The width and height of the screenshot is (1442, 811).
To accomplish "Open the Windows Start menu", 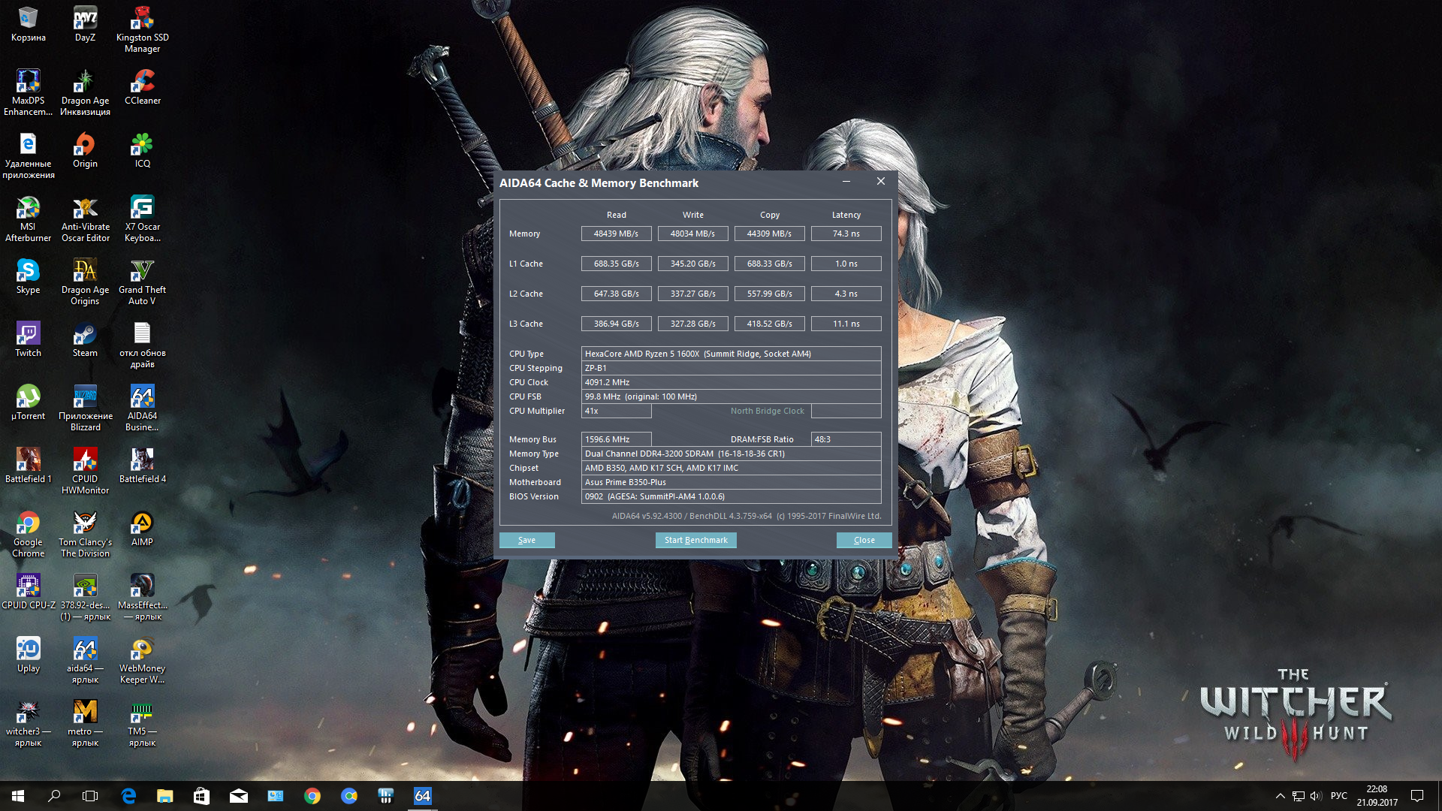I will tap(18, 796).
